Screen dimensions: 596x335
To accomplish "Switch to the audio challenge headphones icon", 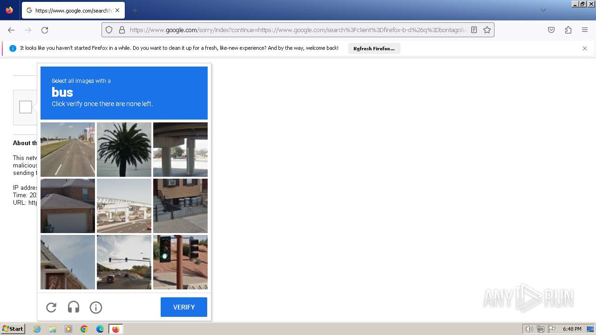I will point(74,307).
